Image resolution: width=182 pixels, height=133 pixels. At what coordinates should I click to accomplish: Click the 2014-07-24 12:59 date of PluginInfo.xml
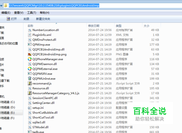coord(100,35)
